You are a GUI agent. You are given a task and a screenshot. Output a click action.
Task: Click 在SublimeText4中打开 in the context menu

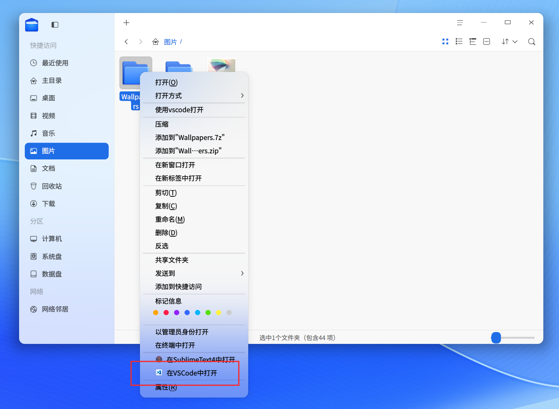pos(194,360)
